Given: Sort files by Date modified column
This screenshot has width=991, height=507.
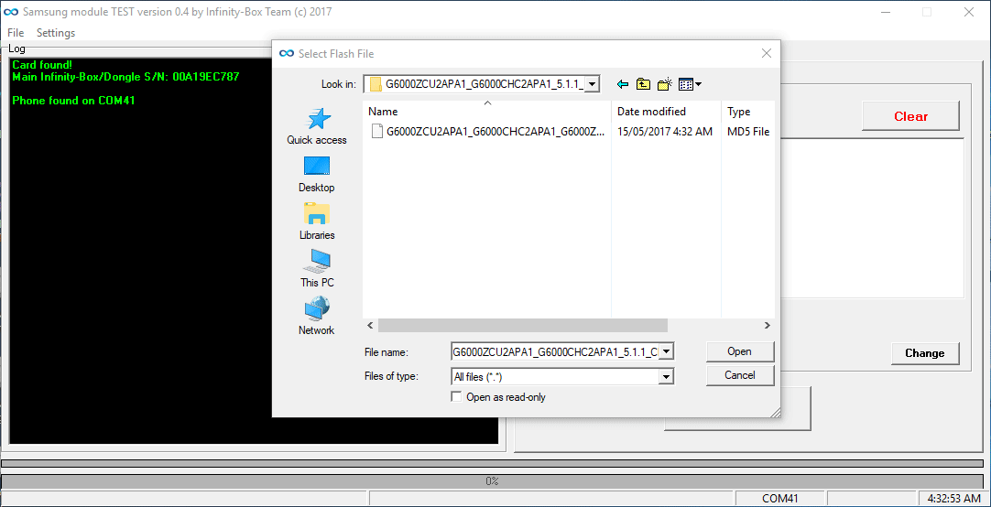Looking at the screenshot, I should tap(666, 111).
